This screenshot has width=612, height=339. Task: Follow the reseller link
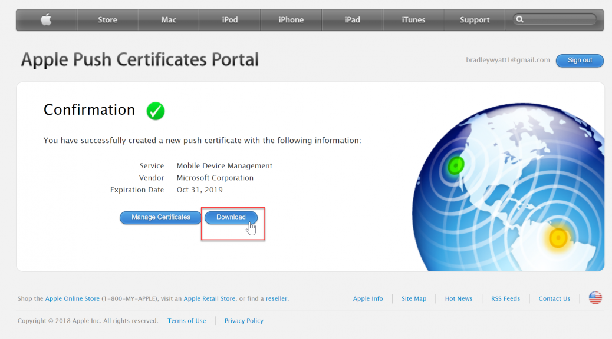coord(277,298)
